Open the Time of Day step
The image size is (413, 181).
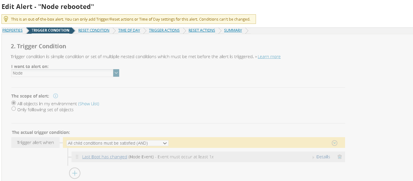click(129, 30)
